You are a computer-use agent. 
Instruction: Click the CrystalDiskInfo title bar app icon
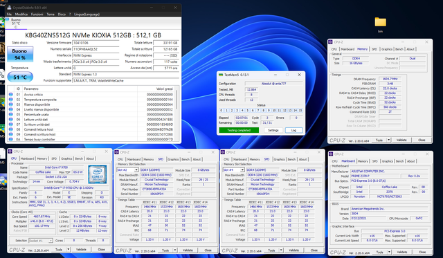tap(9, 8)
